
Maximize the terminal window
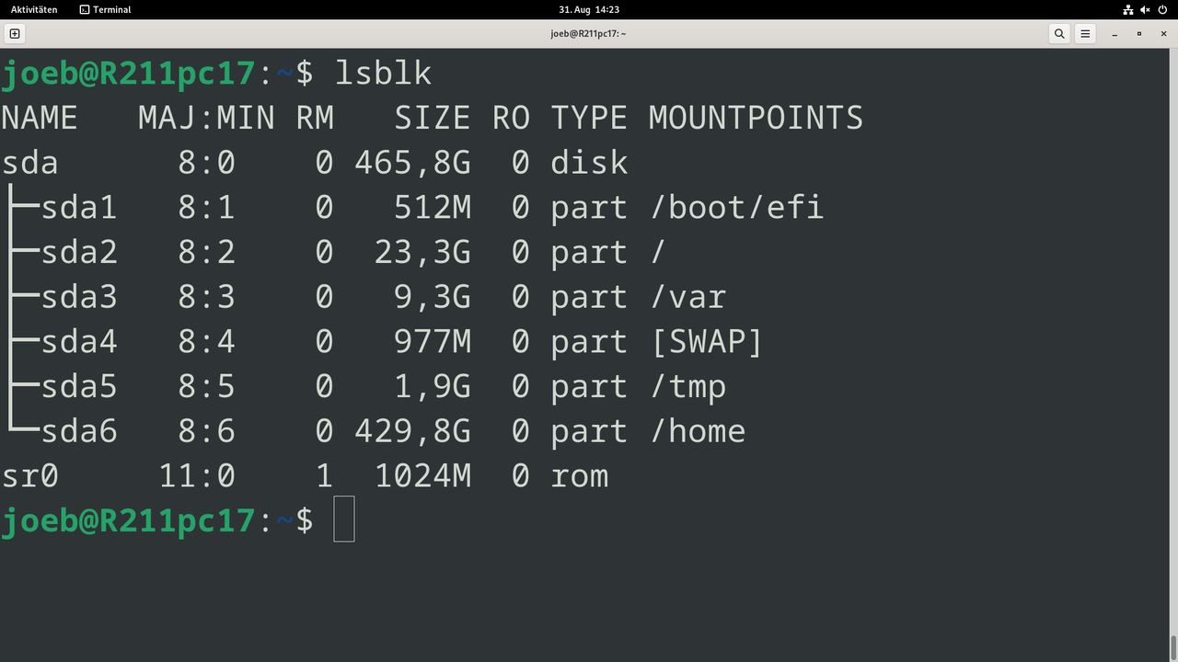[1139, 34]
